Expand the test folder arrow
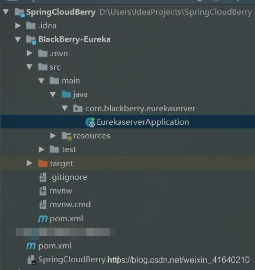Image resolution: width=255 pixels, height=270 pixels. click(41, 149)
